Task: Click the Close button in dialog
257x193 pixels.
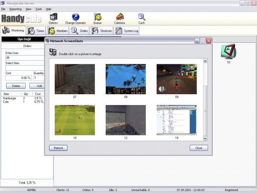Action: [x=199, y=148]
